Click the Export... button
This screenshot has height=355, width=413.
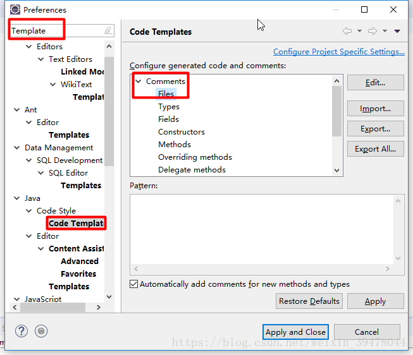coord(375,129)
